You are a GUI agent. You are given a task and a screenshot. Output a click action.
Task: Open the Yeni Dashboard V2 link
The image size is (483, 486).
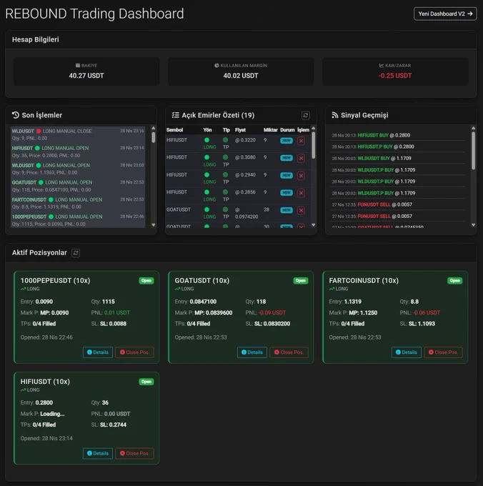445,14
